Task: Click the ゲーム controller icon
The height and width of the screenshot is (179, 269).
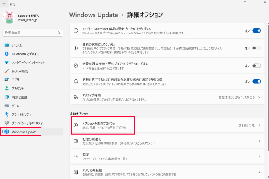Action: tap(7, 105)
